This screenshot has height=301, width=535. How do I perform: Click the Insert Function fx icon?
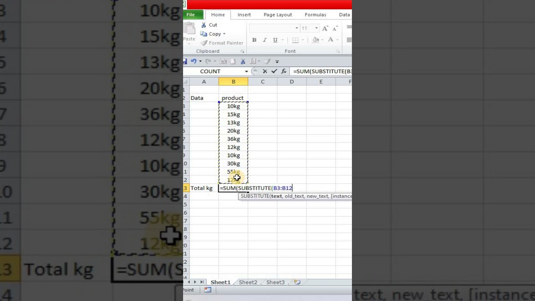coord(284,71)
